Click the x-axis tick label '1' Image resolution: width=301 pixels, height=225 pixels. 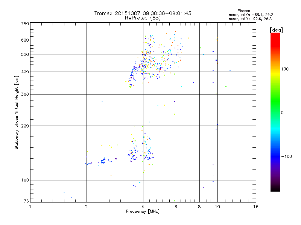coord(30,207)
